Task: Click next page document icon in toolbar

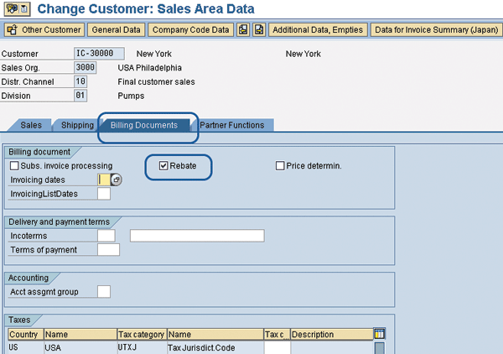Action: pos(259,30)
